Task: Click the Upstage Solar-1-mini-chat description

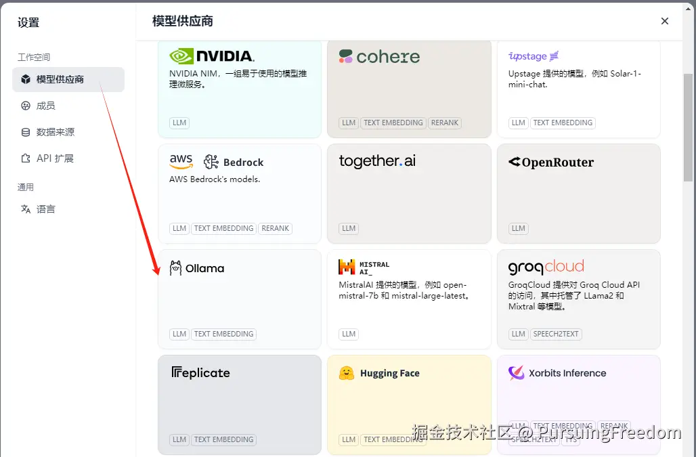Action: pos(574,79)
